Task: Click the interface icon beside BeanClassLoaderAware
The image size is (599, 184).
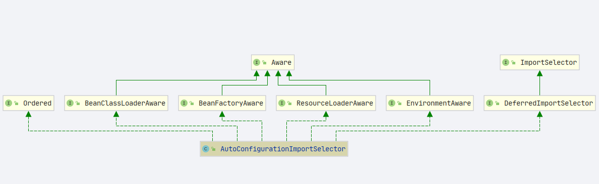Action: pos(70,103)
